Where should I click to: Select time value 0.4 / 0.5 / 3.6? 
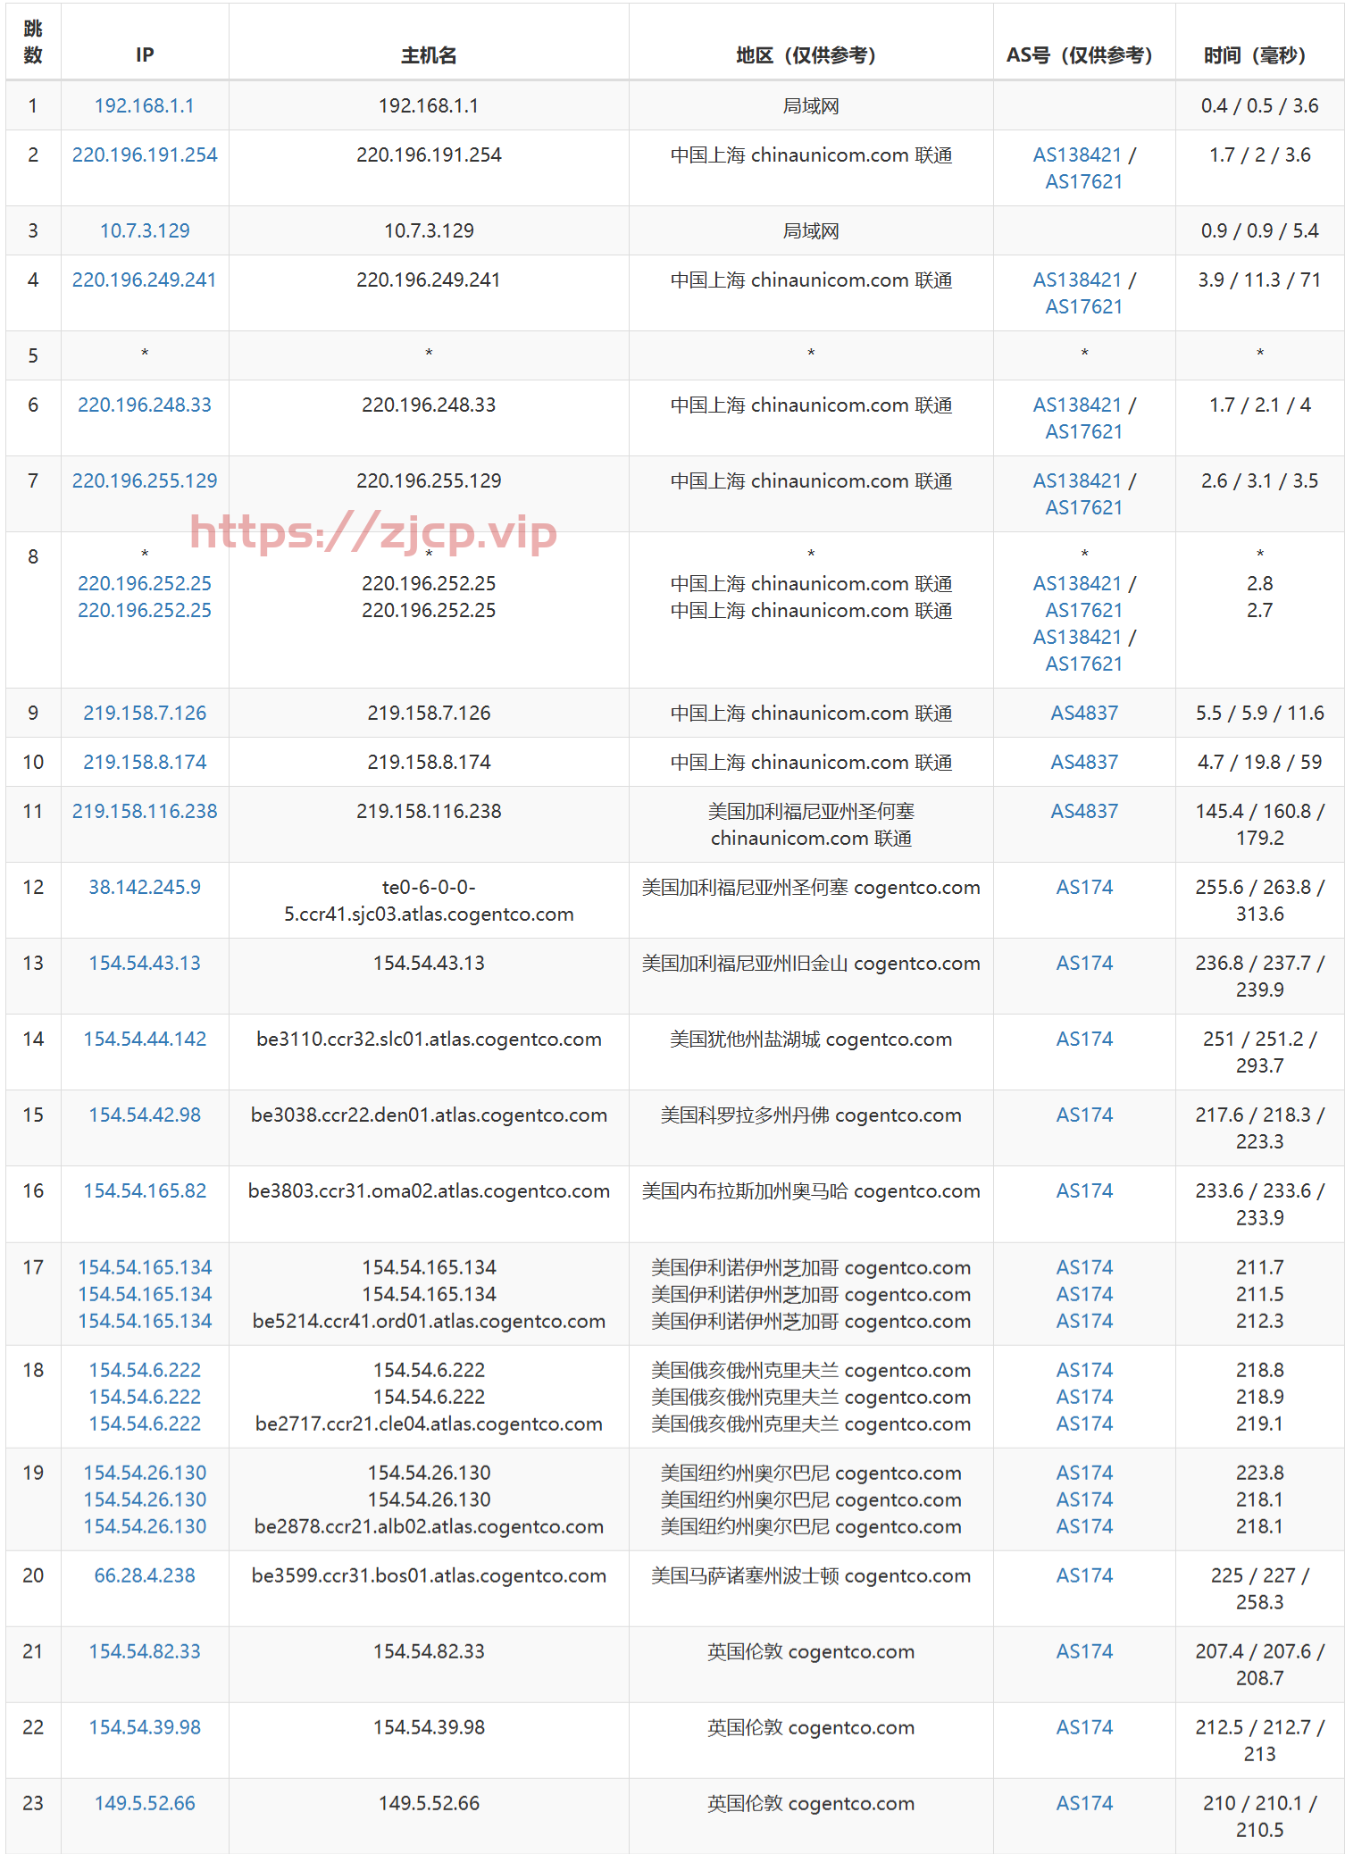point(1259,105)
